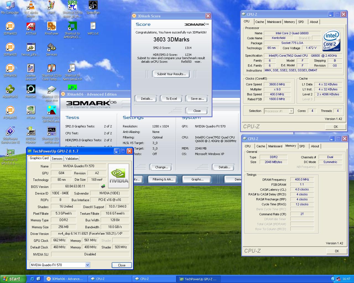Click the GPU-Z BIOS save chip icon
The width and height of the screenshot is (354, 283).
(103, 186)
